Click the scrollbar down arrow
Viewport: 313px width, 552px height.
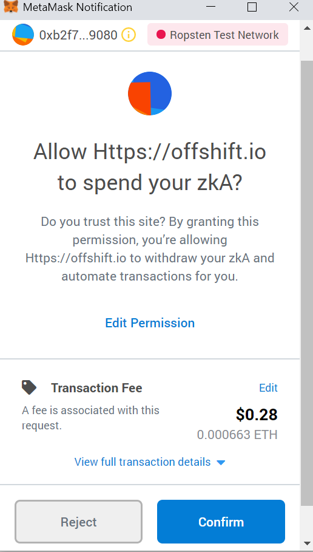coord(307,545)
